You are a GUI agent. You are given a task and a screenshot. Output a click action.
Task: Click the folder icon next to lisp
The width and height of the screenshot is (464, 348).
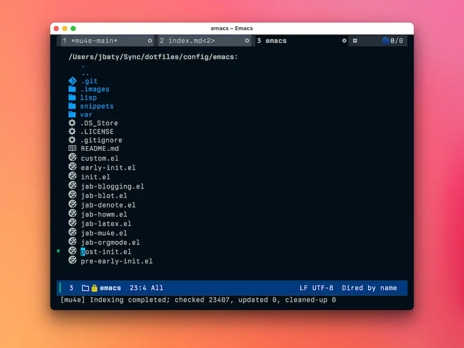tap(72, 97)
